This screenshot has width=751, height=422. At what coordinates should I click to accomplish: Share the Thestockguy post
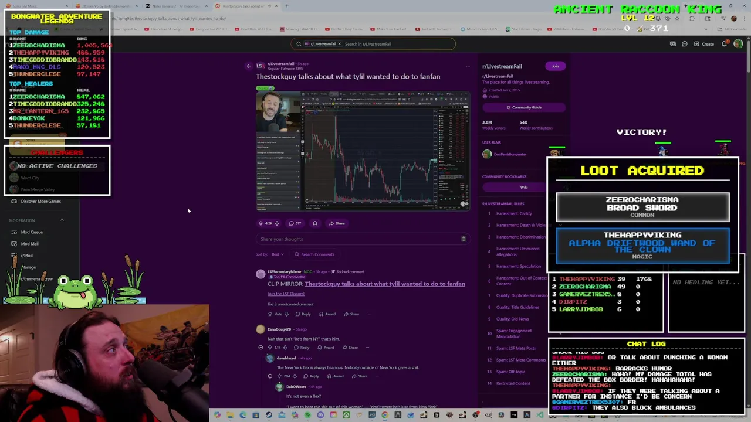337,223
